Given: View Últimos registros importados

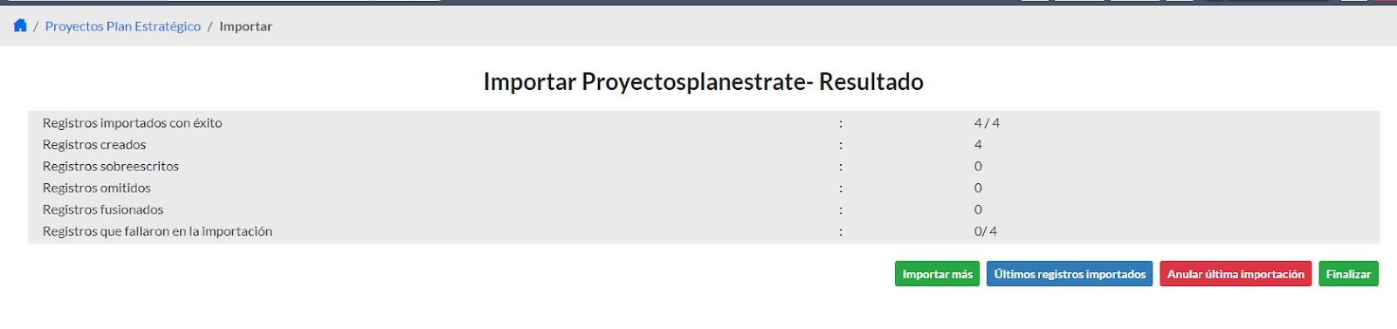Looking at the screenshot, I should (1070, 274).
